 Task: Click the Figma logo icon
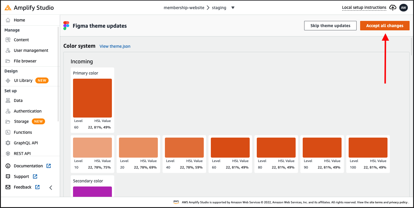(67, 26)
